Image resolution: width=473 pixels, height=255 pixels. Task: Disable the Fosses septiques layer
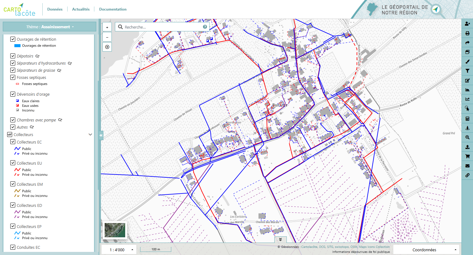13,77
